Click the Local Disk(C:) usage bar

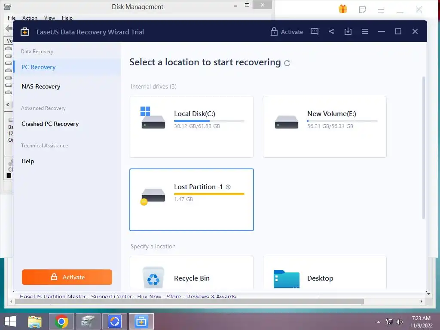click(x=209, y=121)
